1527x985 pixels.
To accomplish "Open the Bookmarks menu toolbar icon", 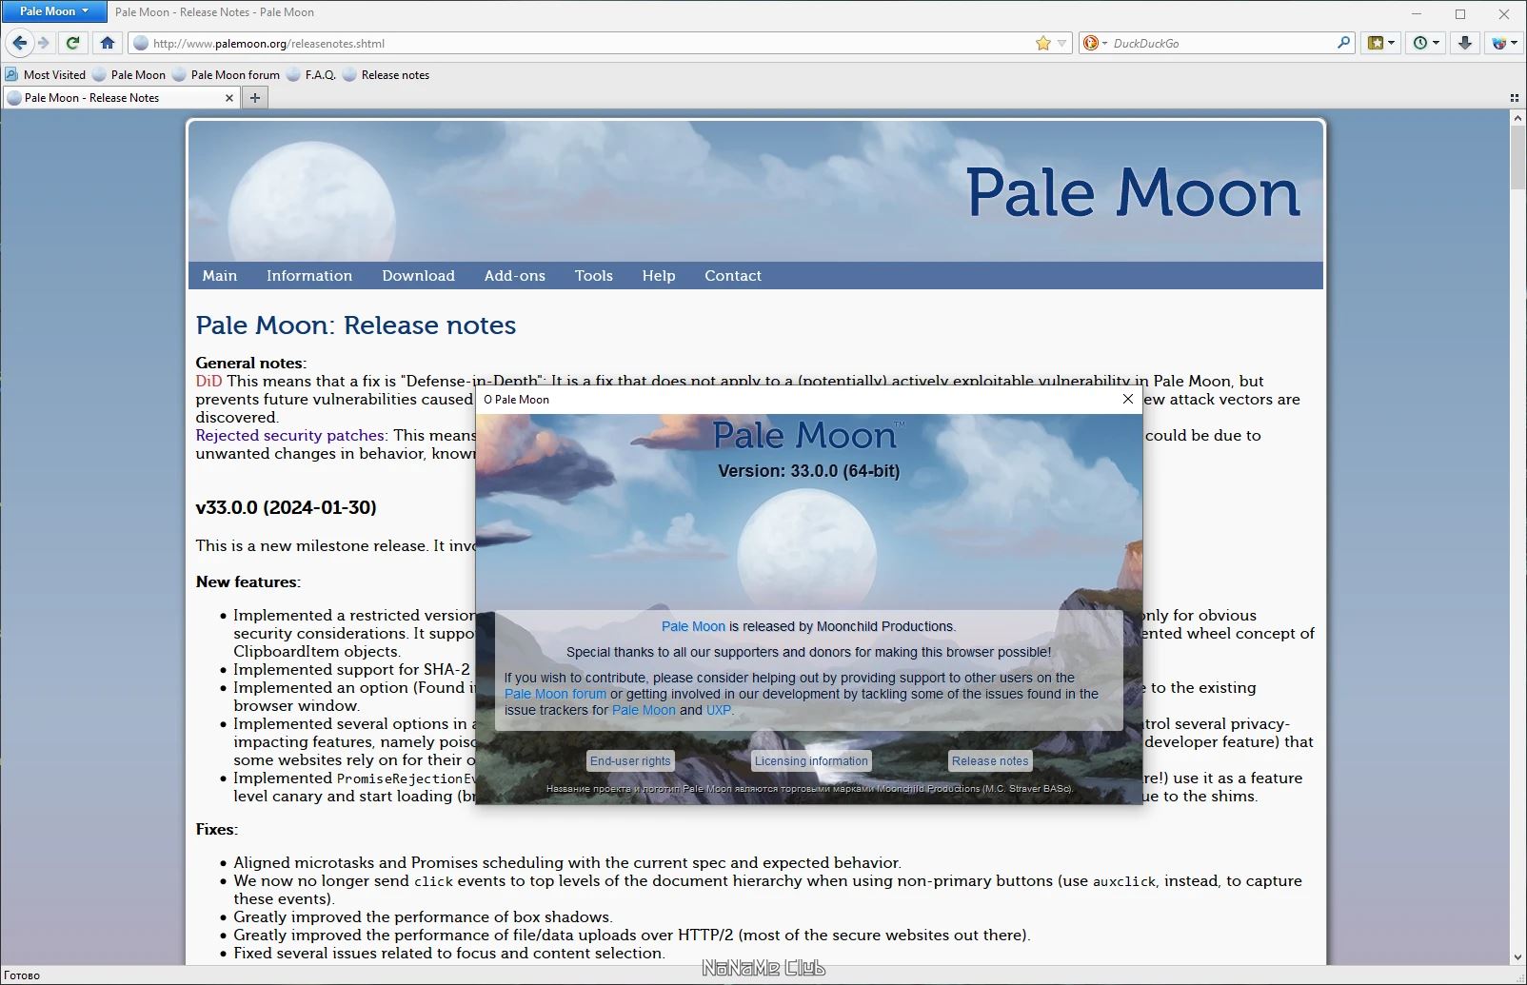I will (1381, 43).
